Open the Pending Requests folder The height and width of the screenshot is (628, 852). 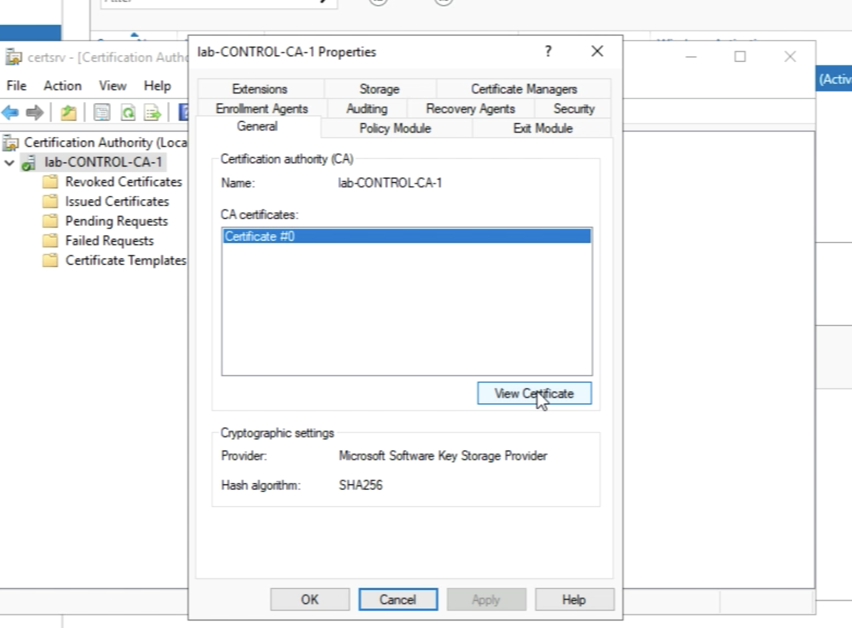(x=116, y=221)
